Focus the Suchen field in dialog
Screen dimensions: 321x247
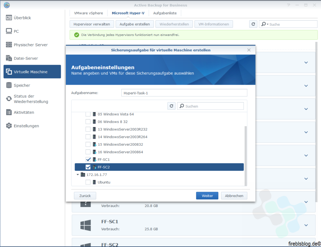click(210, 106)
